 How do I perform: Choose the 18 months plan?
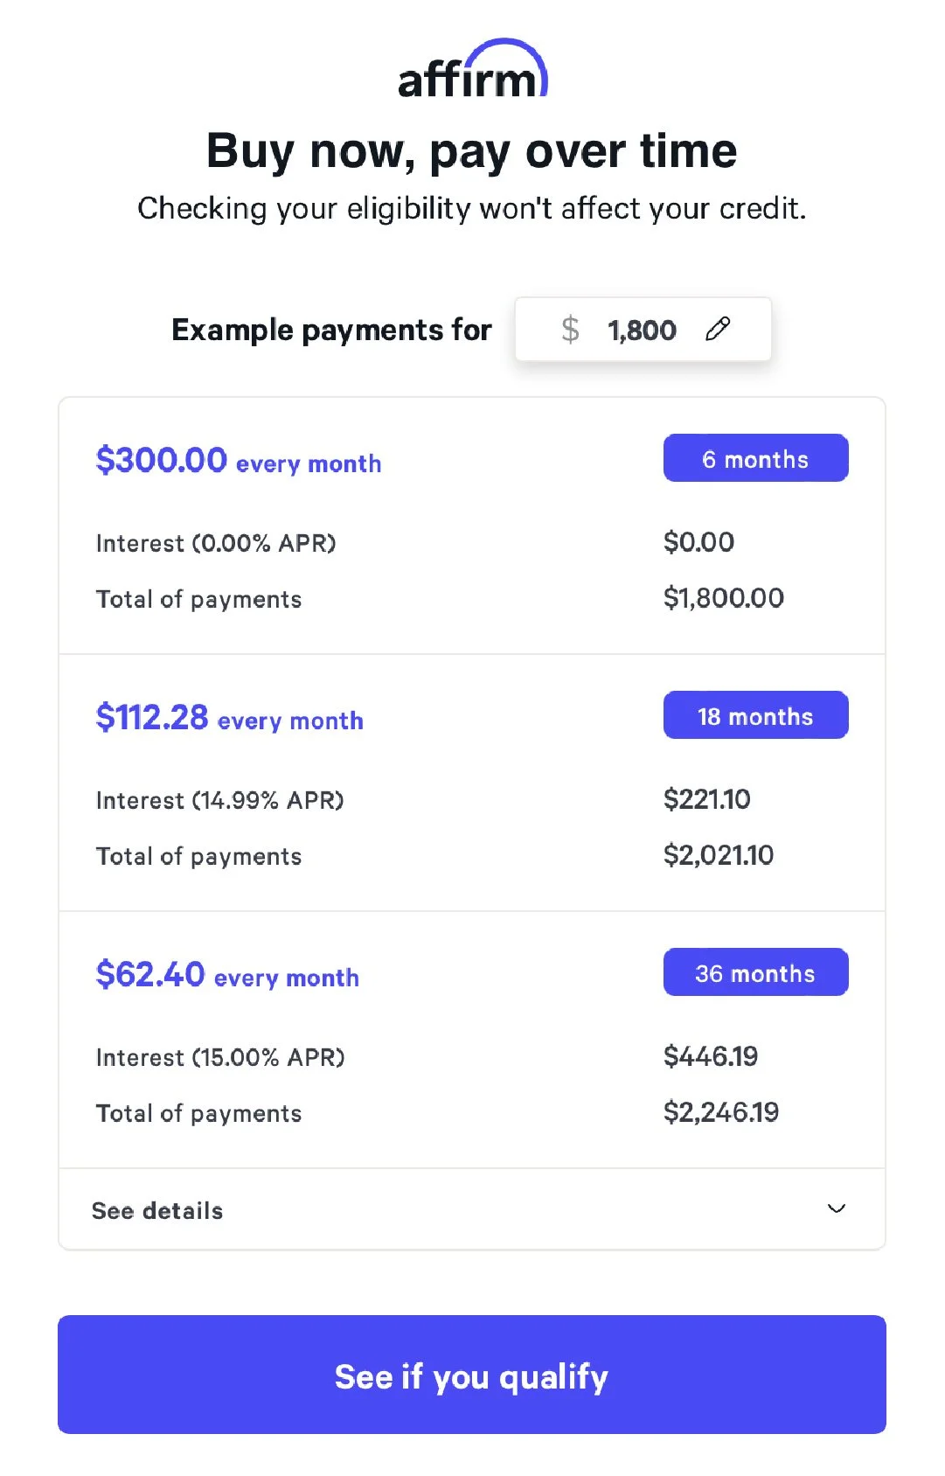click(x=755, y=715)
